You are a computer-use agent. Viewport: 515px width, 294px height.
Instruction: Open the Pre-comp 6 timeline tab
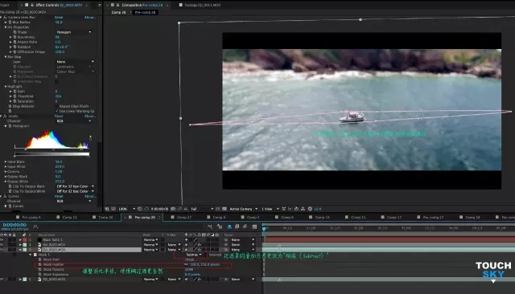pyautogui.click(x=31, y=218)
